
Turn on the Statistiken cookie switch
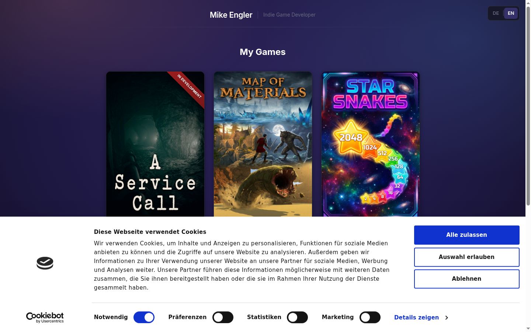pyautogui.click(x=297, y=317)
